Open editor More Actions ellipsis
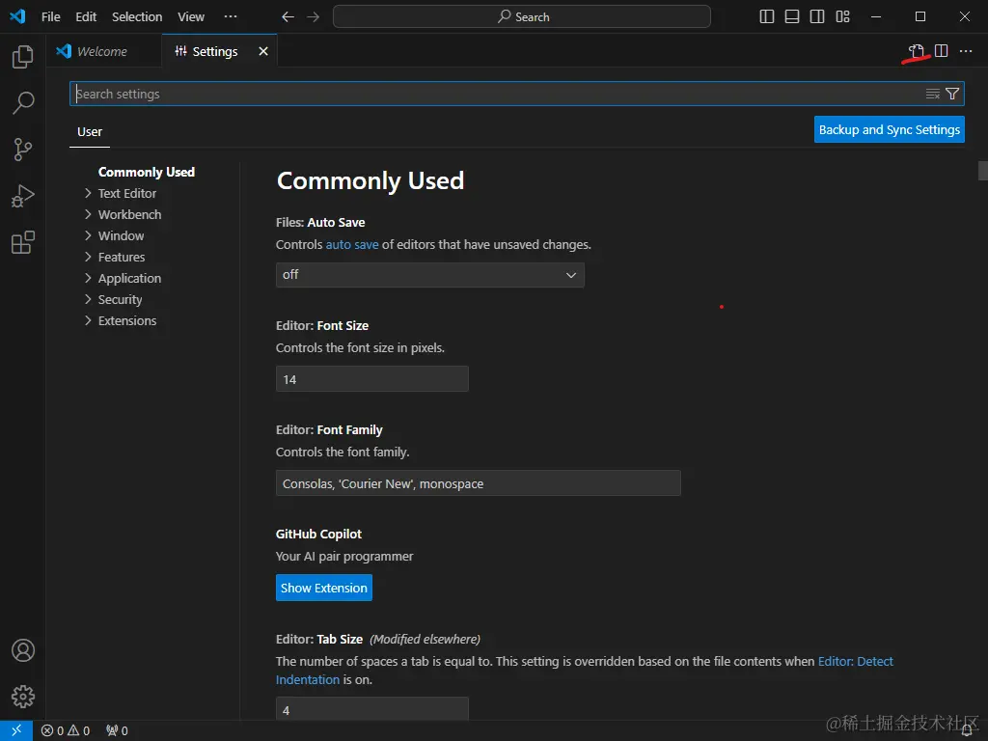The height and width of the screenshot is (741, 988). click(966, 51)
